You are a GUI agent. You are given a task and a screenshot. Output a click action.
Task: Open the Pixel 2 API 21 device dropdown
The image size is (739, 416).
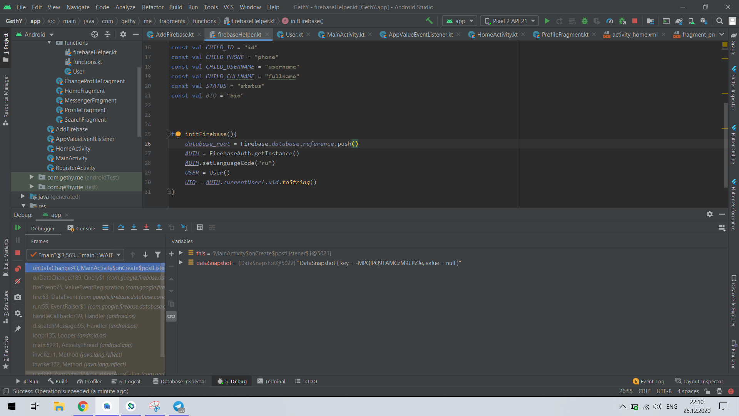coord(510,21)
